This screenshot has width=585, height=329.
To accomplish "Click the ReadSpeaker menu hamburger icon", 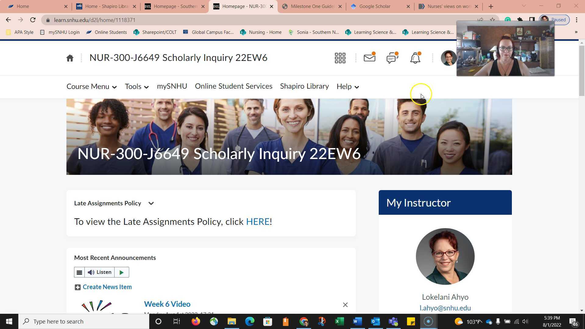I will (79, 272).
